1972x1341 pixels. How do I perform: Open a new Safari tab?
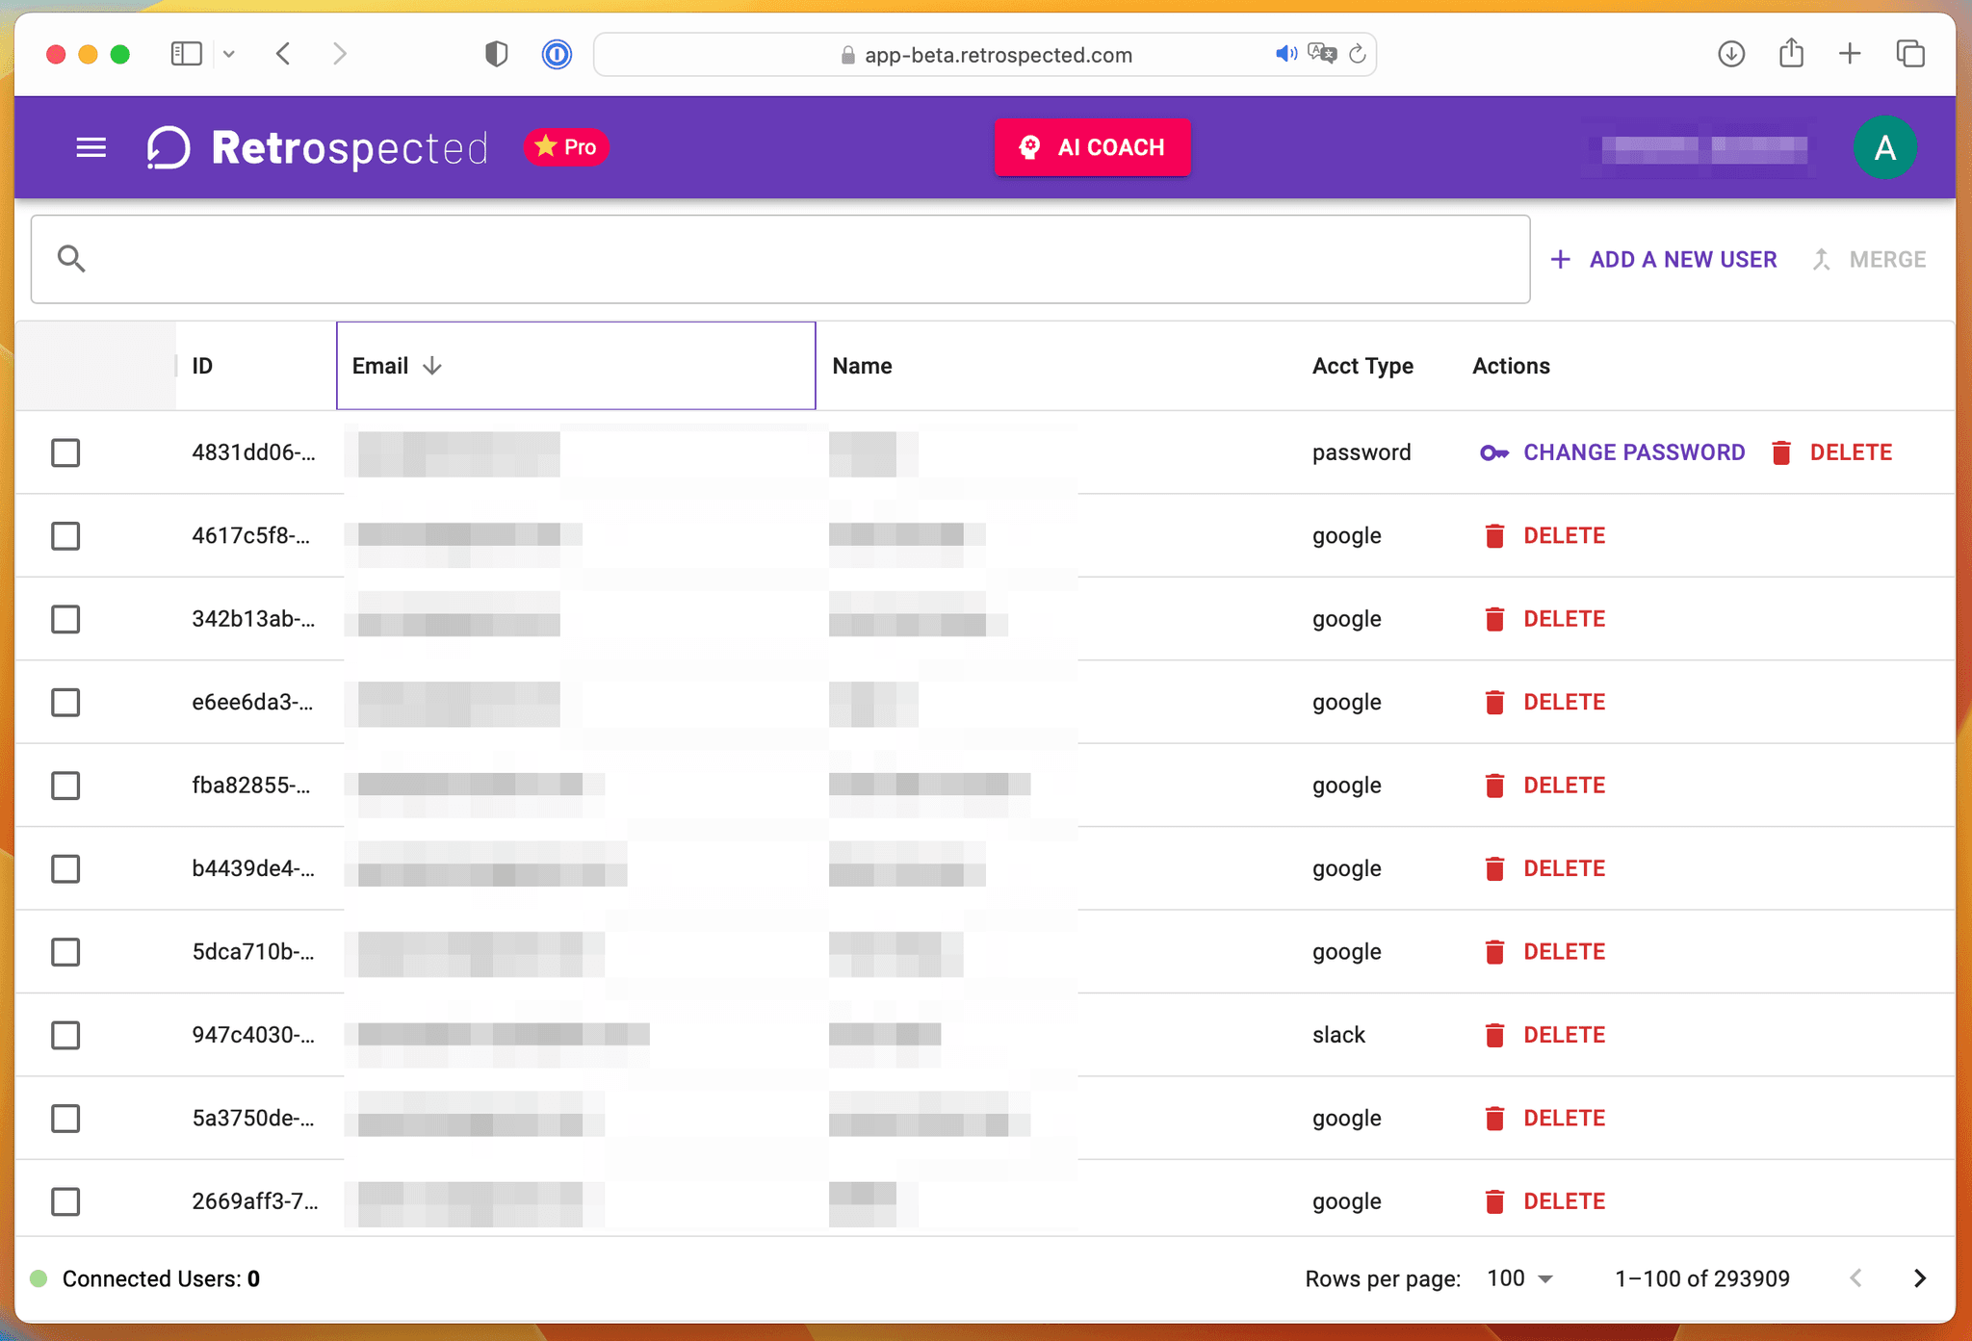pyautogui.click(x=1850, y=54)
